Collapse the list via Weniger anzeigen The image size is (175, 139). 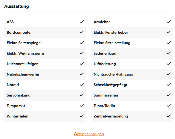pyautogui.click(x=89, y=134)
